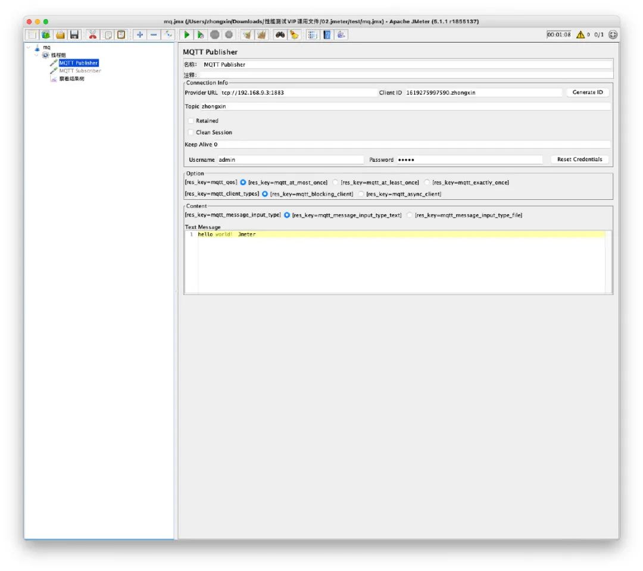Click the 00:01:08 elapsed time display
Screen dimensions: 643x571
(558, 35)
